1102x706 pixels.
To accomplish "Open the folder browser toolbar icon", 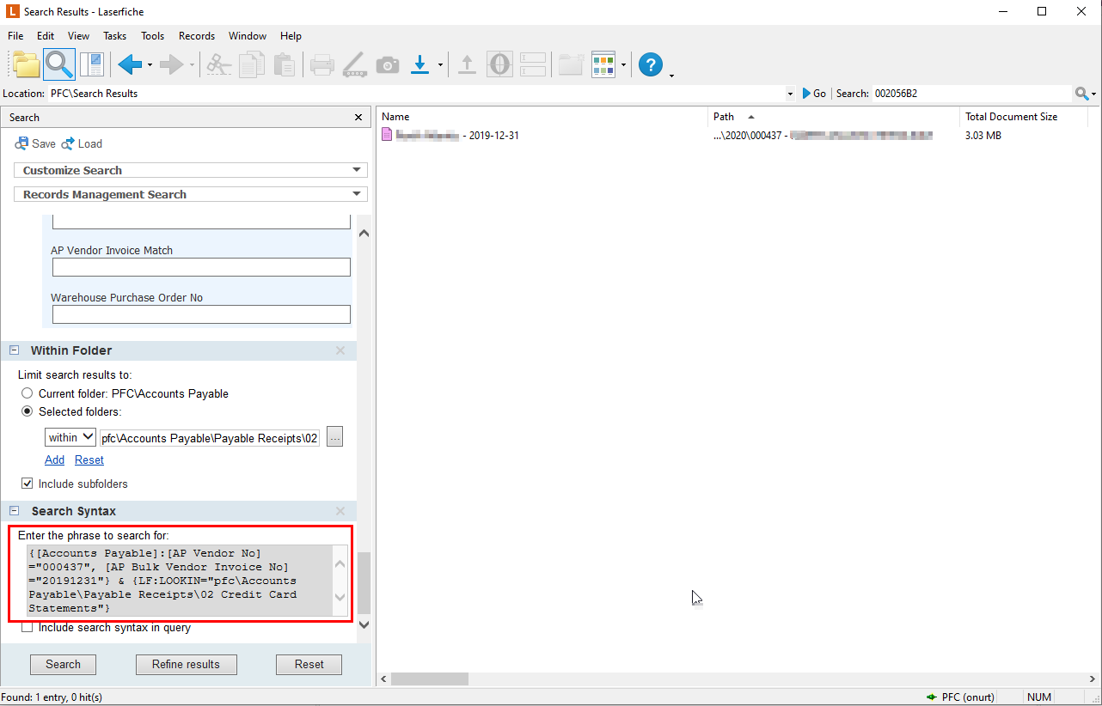I will pyautogui.click(x=27, y=64).
